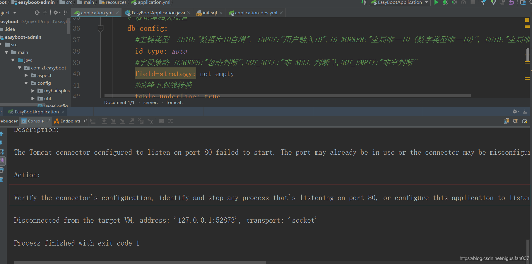532x264 pixels.
Task: Click the field-strategy key on line 40
Action: tap(165, 74)
